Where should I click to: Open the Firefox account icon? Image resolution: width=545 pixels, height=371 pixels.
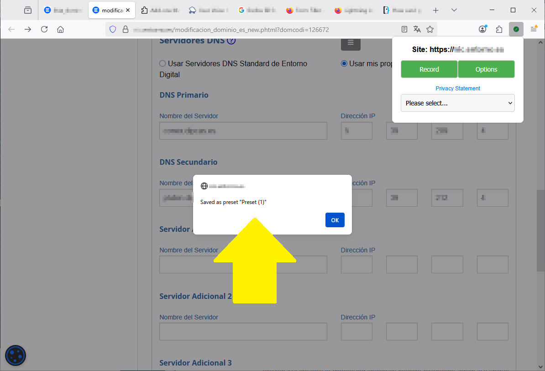pos(482,29)
